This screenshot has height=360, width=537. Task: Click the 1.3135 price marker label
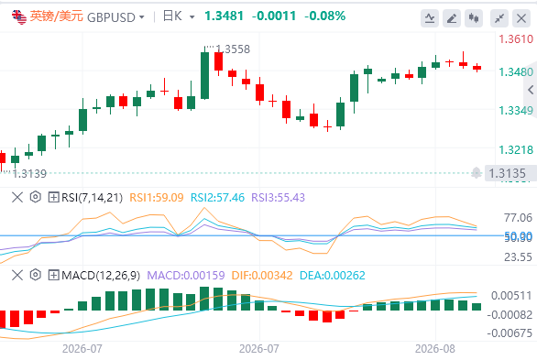[507, 173]
